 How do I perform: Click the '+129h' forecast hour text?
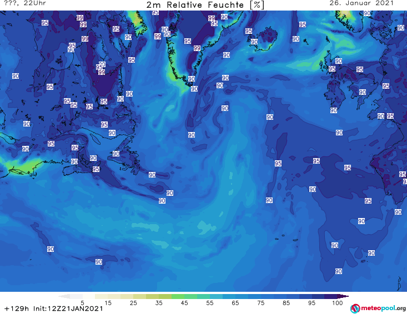[x=17, y=308]
